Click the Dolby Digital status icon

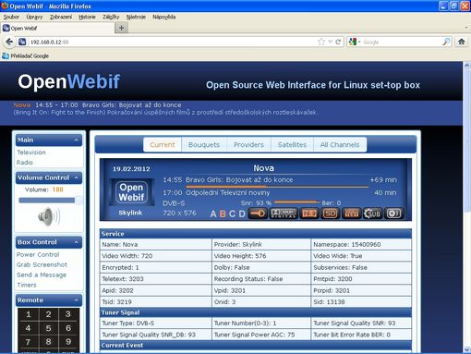[283, 214]
